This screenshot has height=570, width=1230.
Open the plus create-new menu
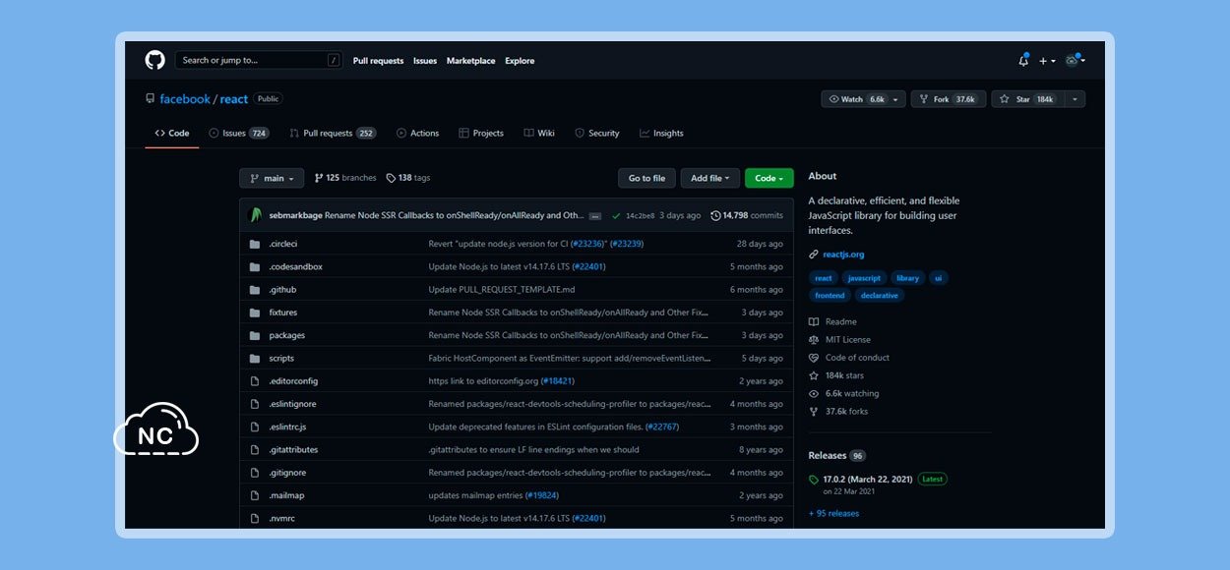[1047, 61]
